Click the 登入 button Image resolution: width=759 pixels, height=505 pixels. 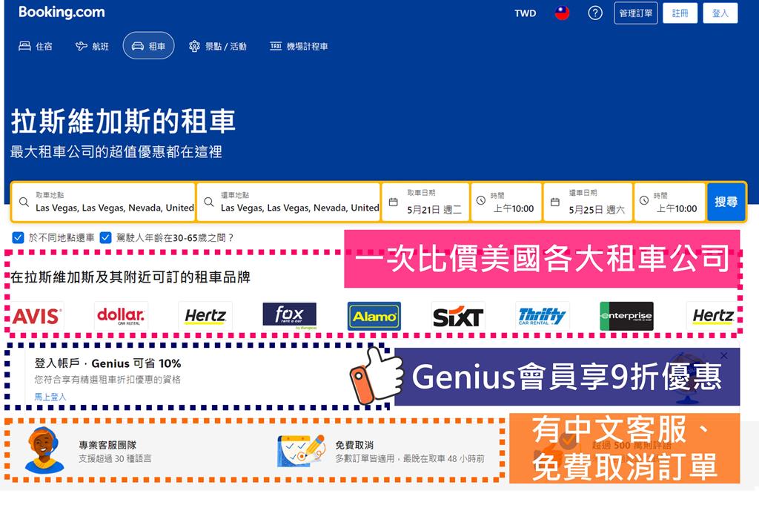[720, 13]
